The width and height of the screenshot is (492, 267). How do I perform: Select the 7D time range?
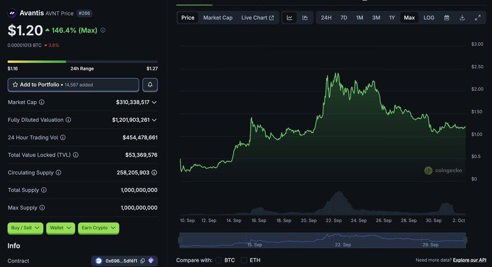pos(344,18)
